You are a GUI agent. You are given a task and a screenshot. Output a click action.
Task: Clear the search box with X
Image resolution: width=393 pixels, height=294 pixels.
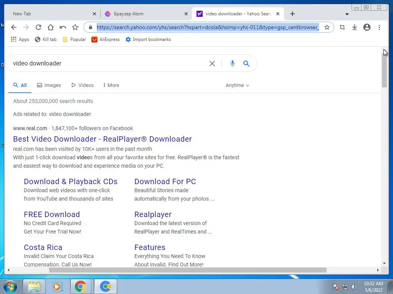pos(212,64)
